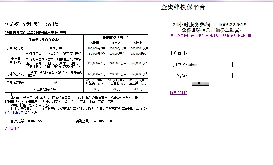Click the 财产损失部分 row label
The image size is (273, 165).
16,48
